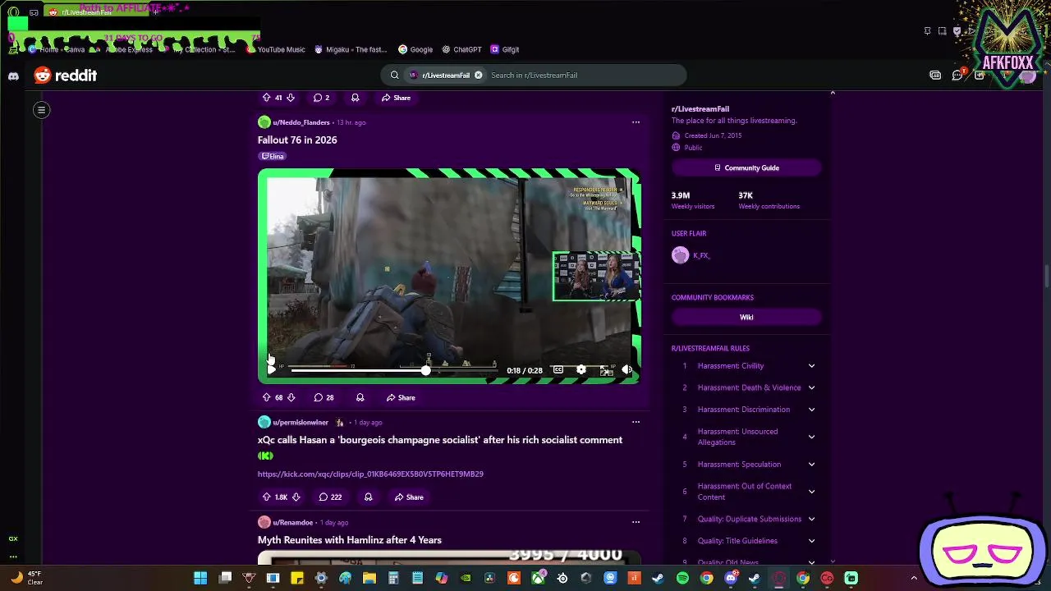The image size is (1051, 591).
Task: Click the Elina flair tag
Action: click(273, 156)
